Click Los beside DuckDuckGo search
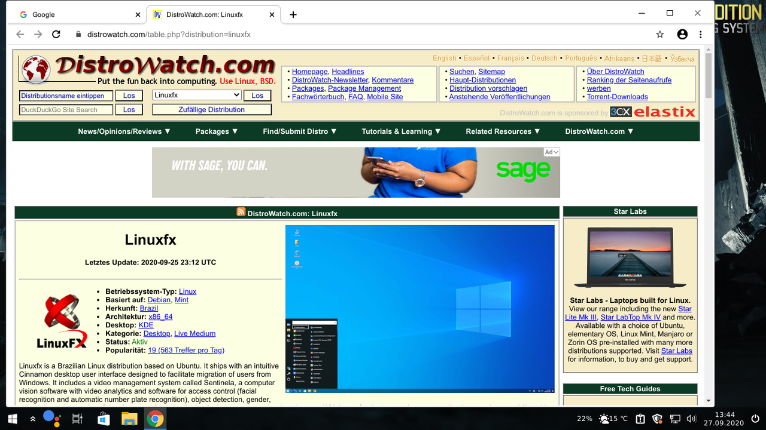The height and width of the screenshot is (430, 766). point(129,109)
